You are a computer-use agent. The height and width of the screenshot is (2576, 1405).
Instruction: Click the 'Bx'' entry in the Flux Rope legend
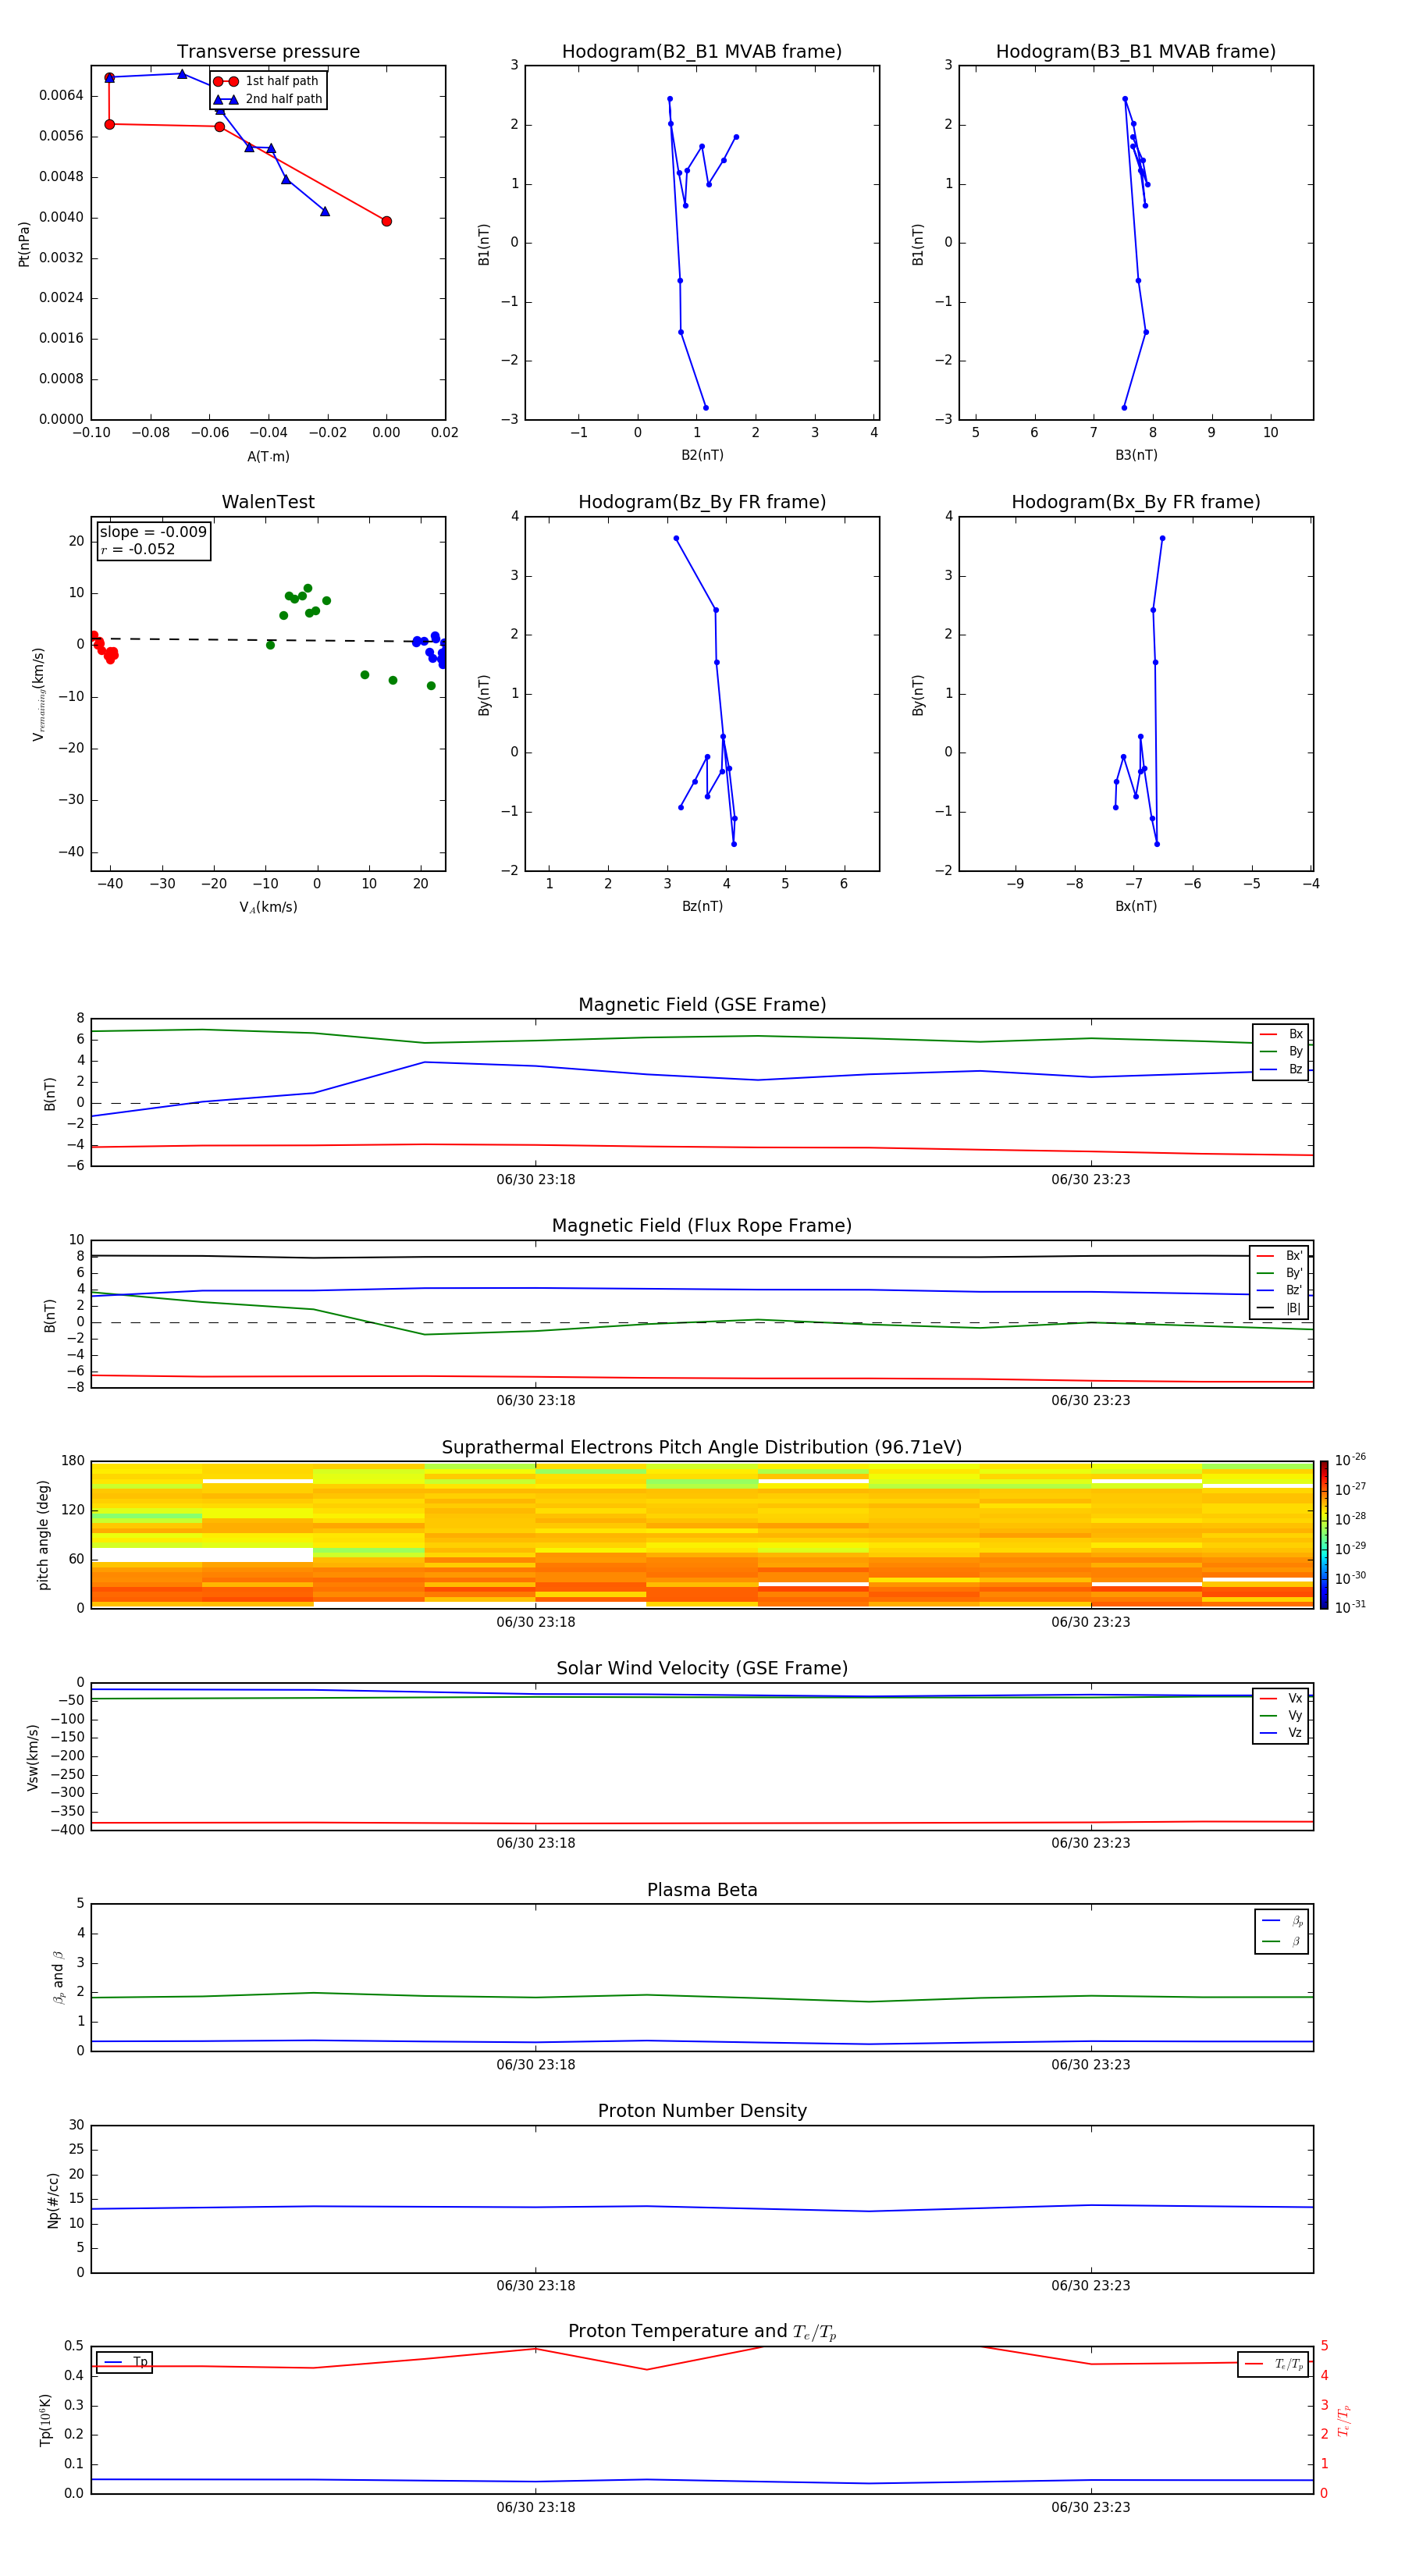(x=1279, y=1256)
